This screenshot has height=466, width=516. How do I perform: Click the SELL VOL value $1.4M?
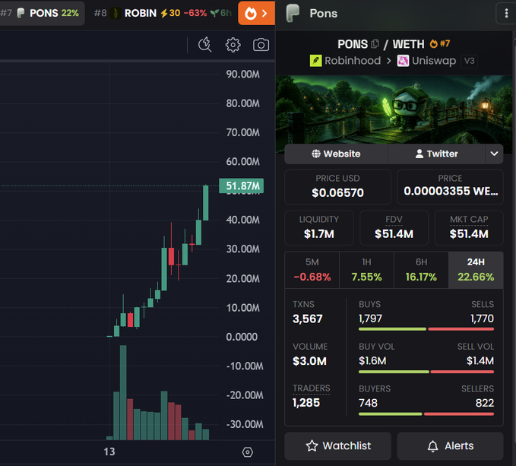[480, 361]
